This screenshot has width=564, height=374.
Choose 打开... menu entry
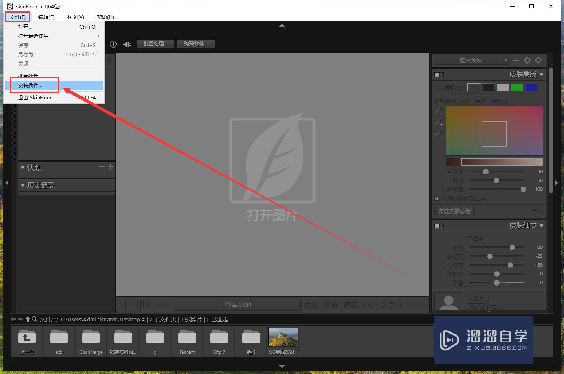coord(54,27)
